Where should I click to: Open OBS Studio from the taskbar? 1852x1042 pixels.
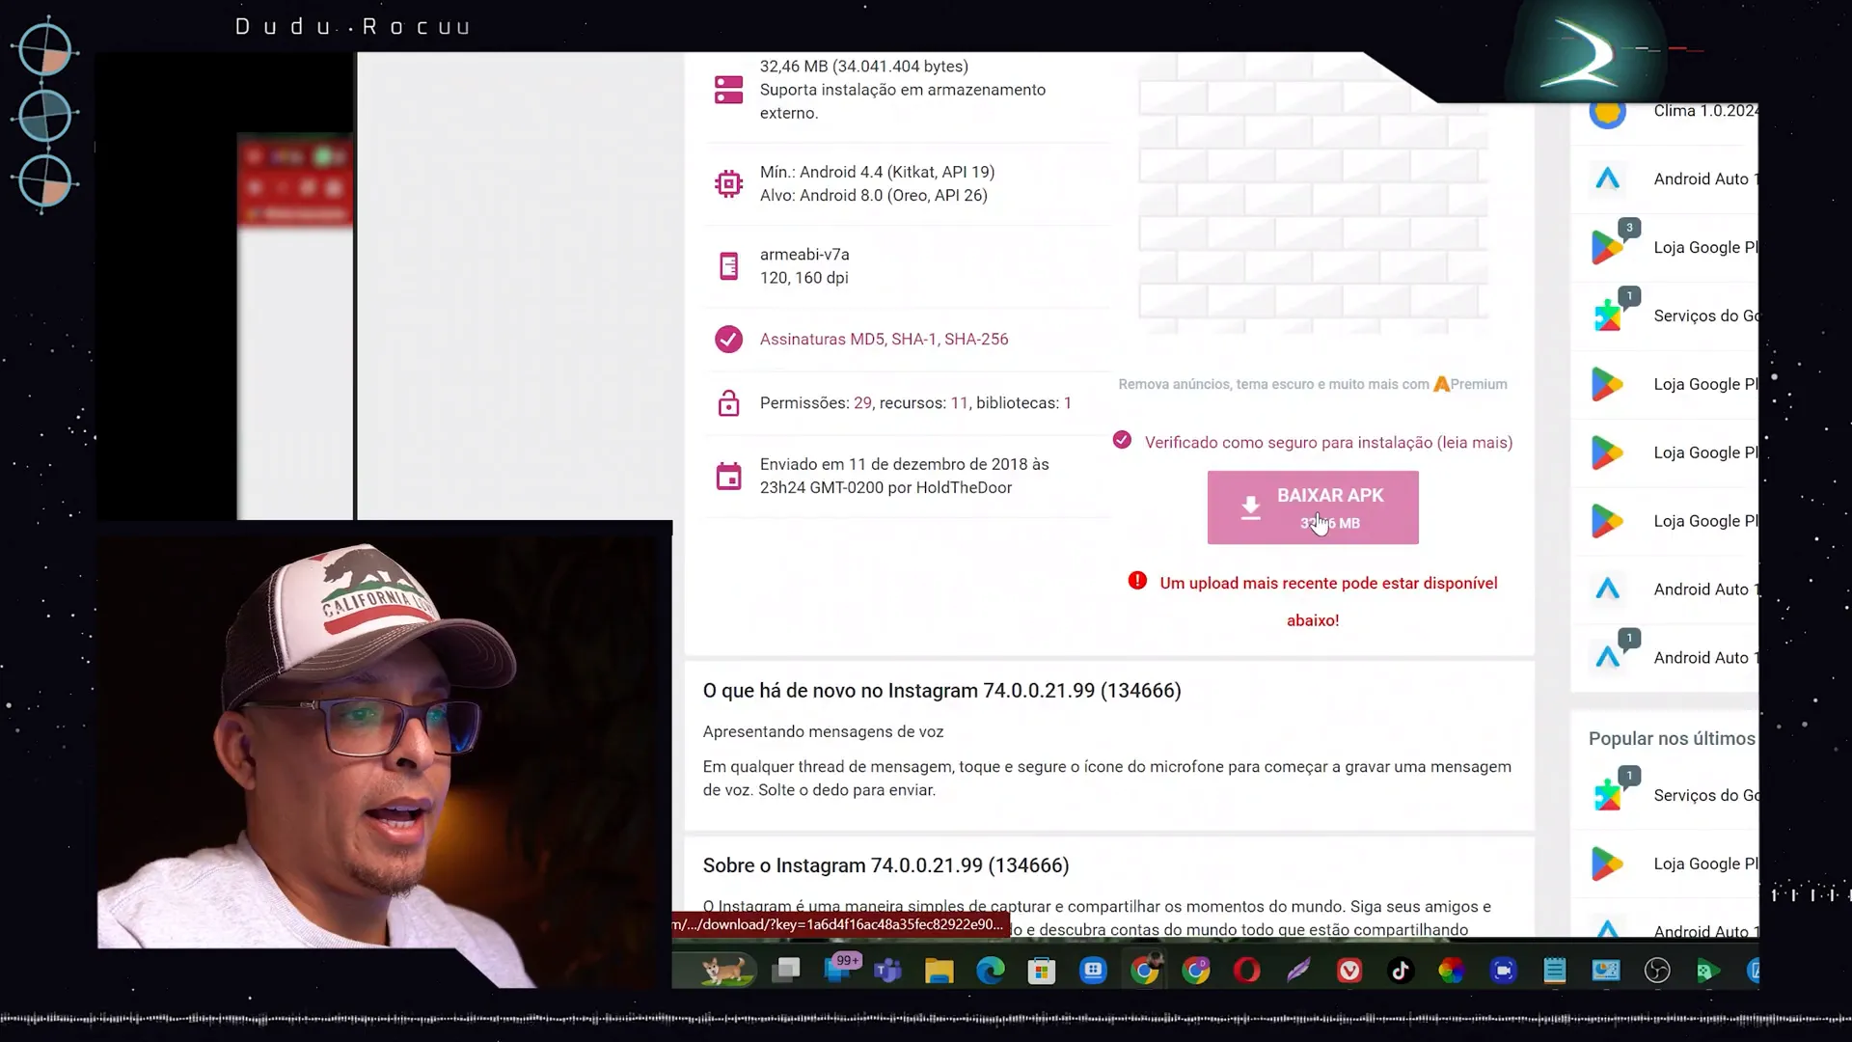pyautogui.click(x=1657, y=971)
